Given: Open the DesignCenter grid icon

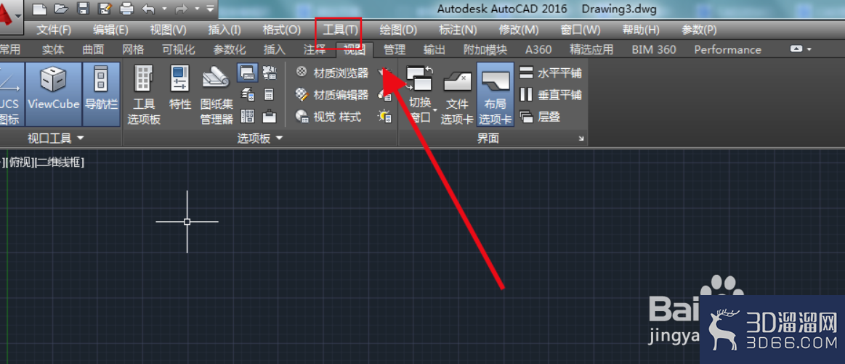Looking at the screenshot, I should [247, 115].
